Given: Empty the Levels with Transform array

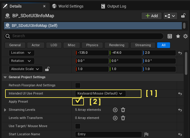Looking at the screenshot, I should click(x=123, y=118).
